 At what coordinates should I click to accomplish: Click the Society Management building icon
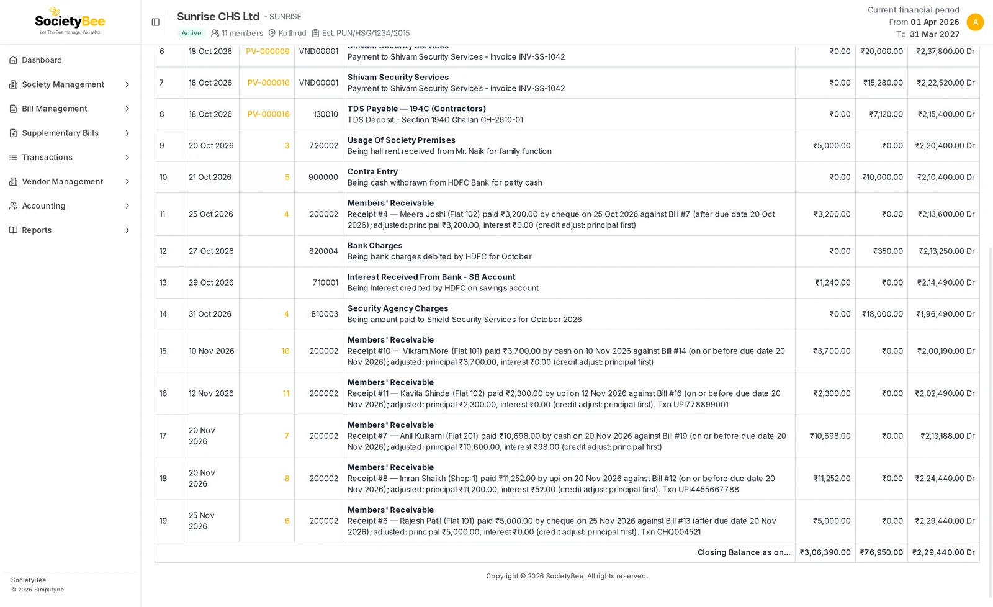point(13,84)
